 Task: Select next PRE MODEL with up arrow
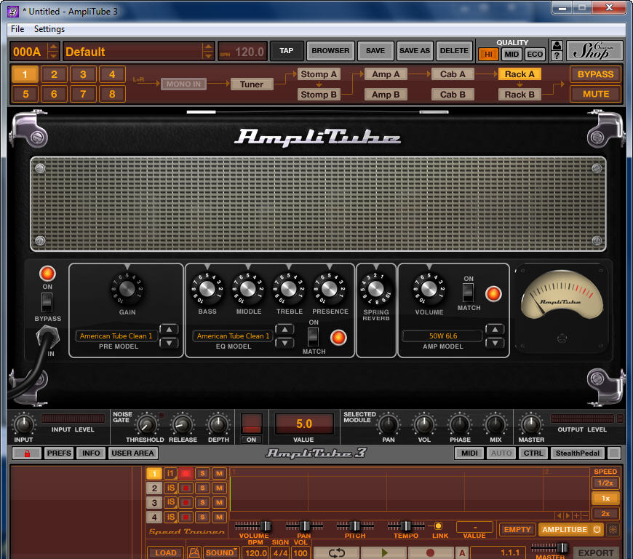pyautogui.click(x=169, y=329)
